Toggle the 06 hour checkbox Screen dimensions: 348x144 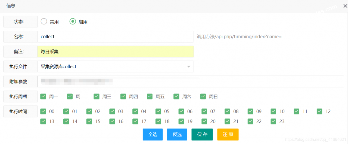point(181,111)
